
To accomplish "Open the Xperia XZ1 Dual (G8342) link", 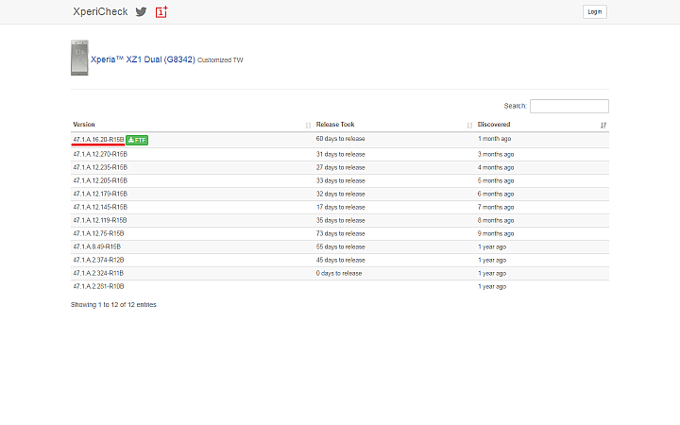I will click(x=143, y=59).
